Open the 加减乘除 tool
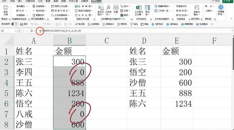Screen dimensions: 234x130 [x=39, y=6]
